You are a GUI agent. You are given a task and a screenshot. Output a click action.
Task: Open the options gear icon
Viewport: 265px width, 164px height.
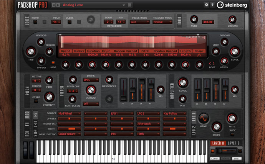(x=206, y=5)
